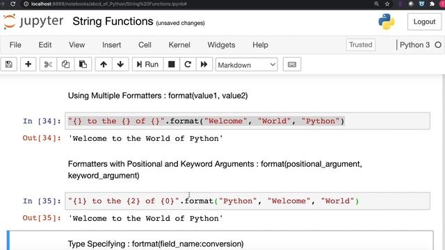Open the Insert menu

[x=111, y=44]
